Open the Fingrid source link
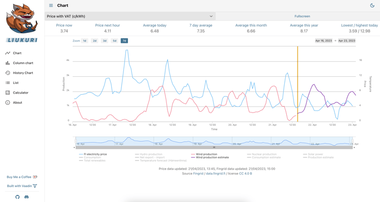The width and height of the screenshot is (380, 202). (198, 173)
